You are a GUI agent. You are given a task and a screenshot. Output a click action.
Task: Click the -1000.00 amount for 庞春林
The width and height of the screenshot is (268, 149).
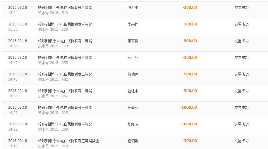[188, 108]
